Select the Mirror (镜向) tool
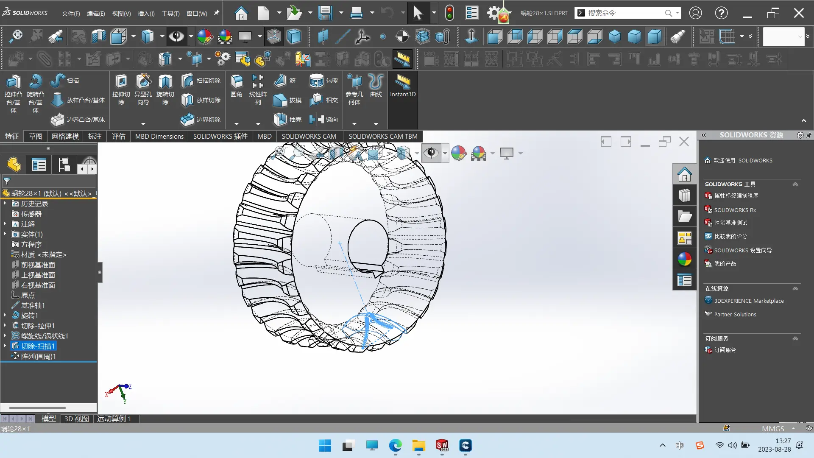This screenshot has height=458, width=814. click(x=324, y=120)
